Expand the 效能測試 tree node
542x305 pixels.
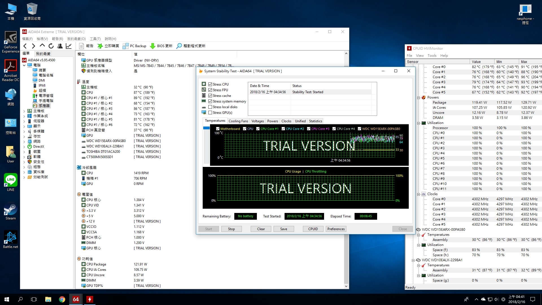point(24,177)
